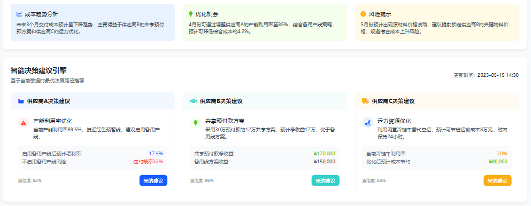Click the red 违约概率32% value
This screenshot has width=531, height=206.
148,161
